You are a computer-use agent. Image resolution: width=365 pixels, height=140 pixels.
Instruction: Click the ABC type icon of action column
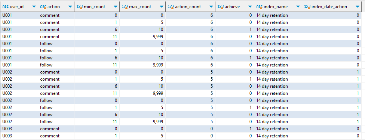click(x=43, y=7)
